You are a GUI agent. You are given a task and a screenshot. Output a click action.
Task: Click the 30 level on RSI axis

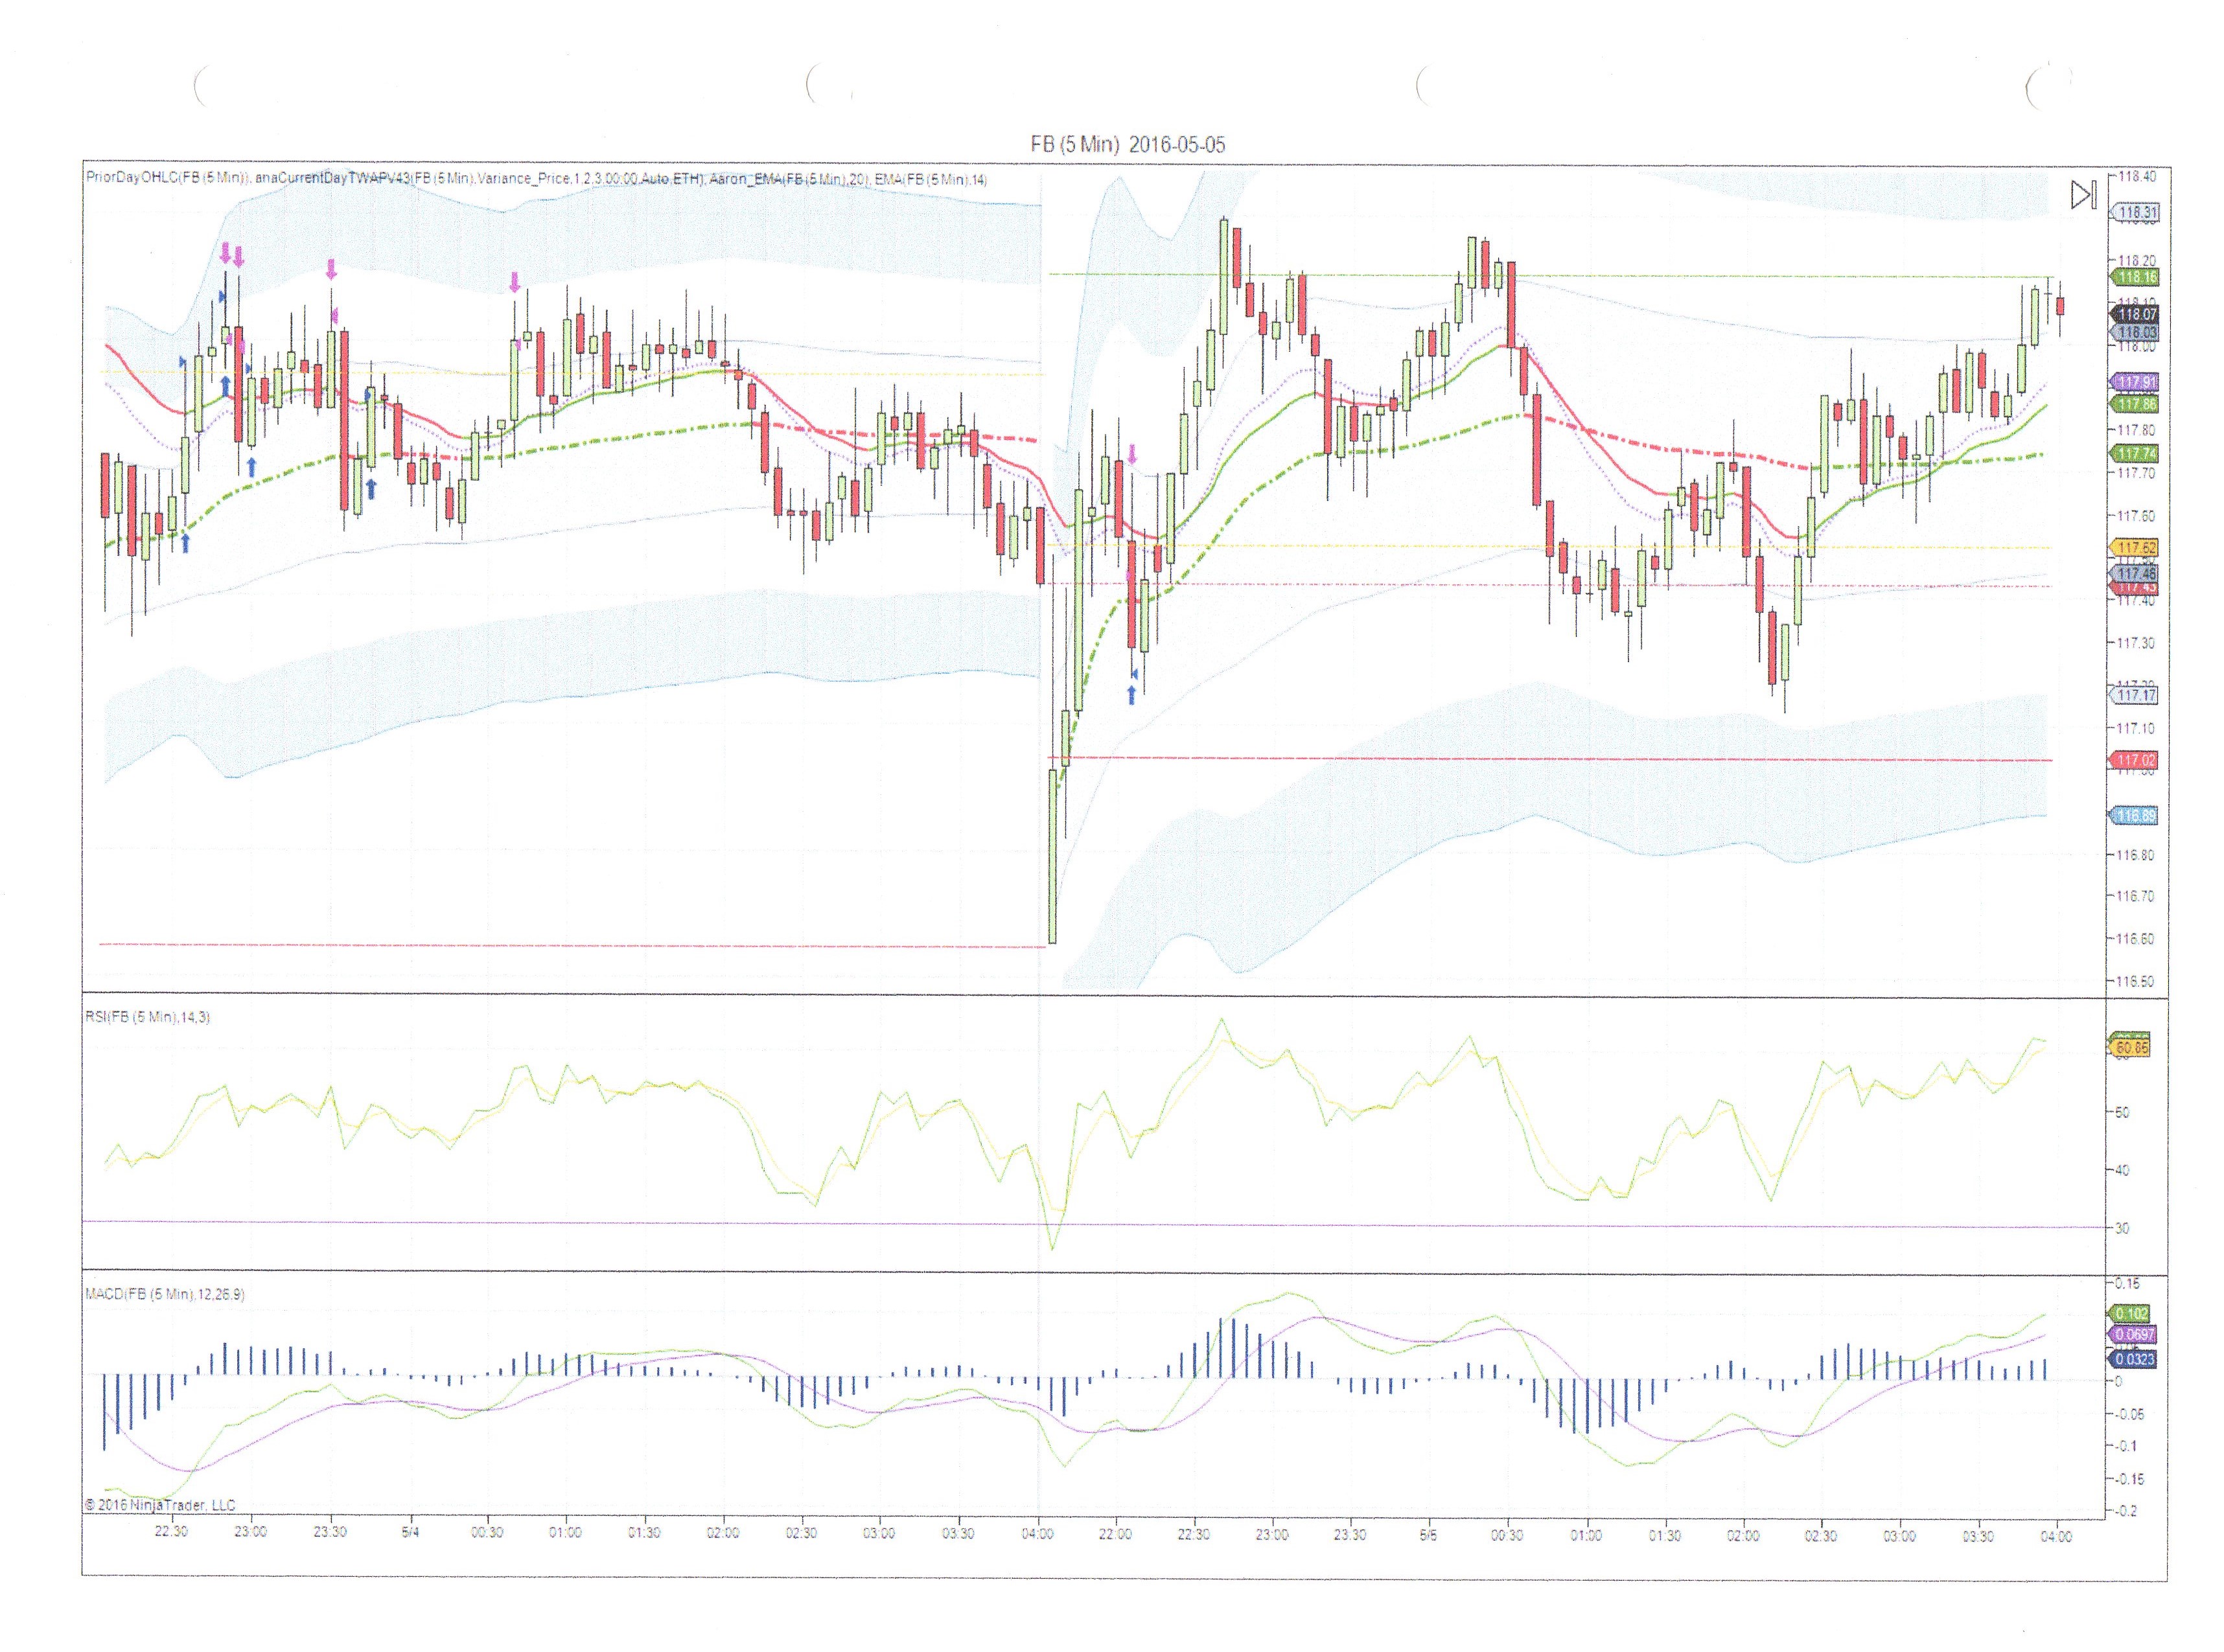[x=2122, y=1228]
